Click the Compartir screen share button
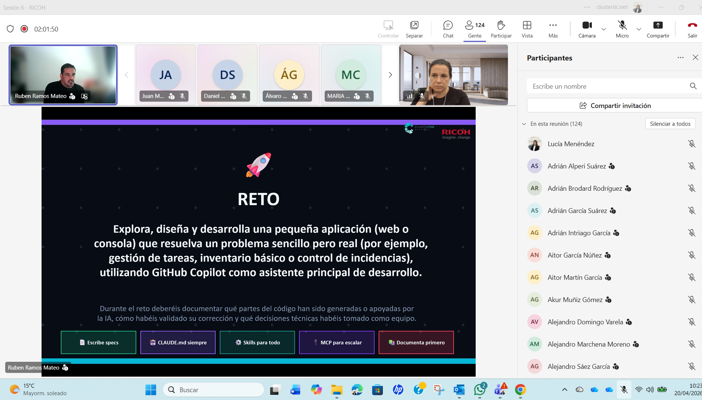 point(658,29)
